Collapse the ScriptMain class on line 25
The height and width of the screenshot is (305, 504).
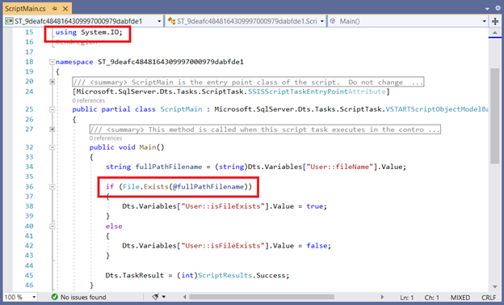click(x=52, y=109)
